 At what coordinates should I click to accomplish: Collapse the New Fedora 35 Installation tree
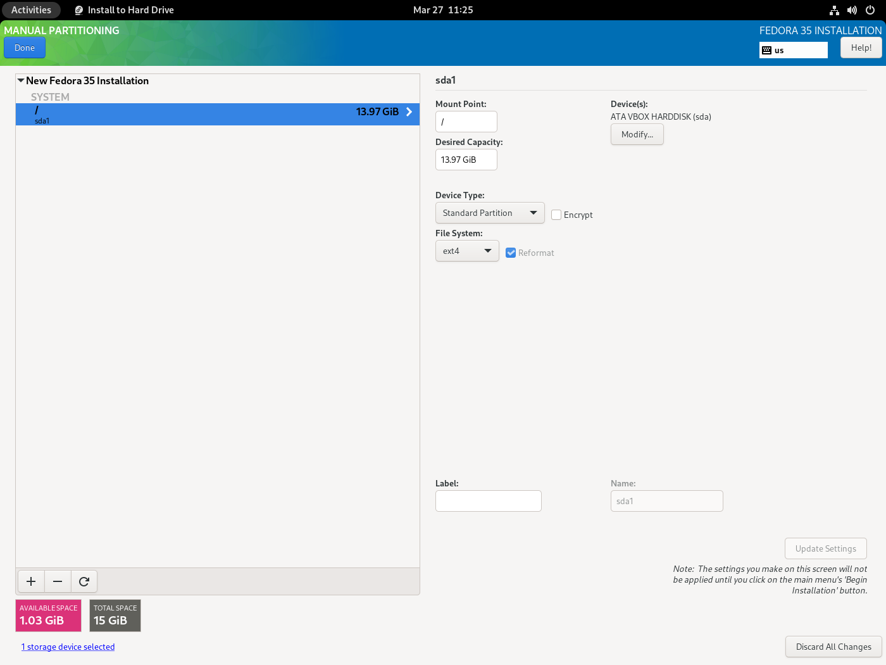click(21, 80)
